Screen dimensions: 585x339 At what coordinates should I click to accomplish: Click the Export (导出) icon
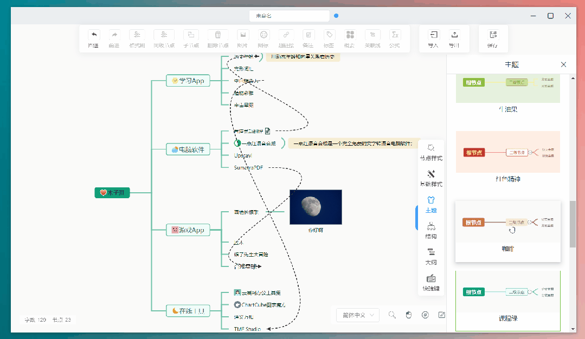pos(454,35)
